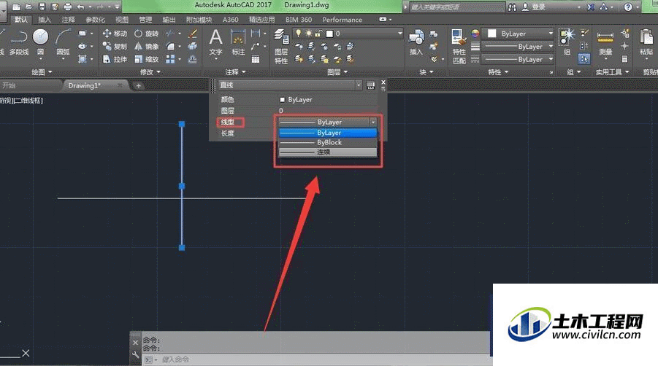This screenshot has height=366, width=658.
Task: Toggle layer lock padlock icon
Action: pos(319,33)
